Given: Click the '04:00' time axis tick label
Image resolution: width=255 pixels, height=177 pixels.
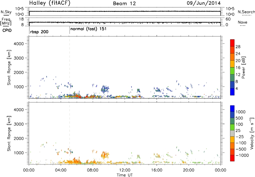Looking at the screenshot, I should pos(61,170).
